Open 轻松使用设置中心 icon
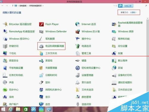 (77, 68)
